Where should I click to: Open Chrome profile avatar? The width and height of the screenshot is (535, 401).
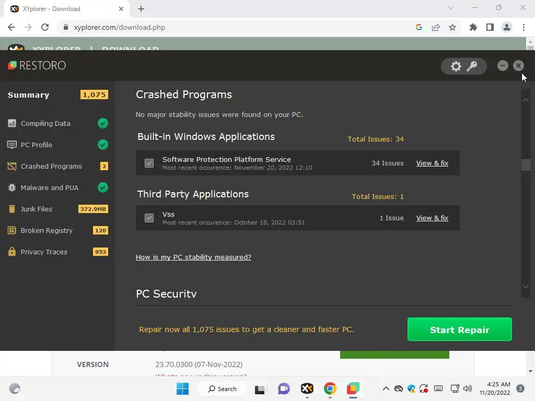coord(507,27)
